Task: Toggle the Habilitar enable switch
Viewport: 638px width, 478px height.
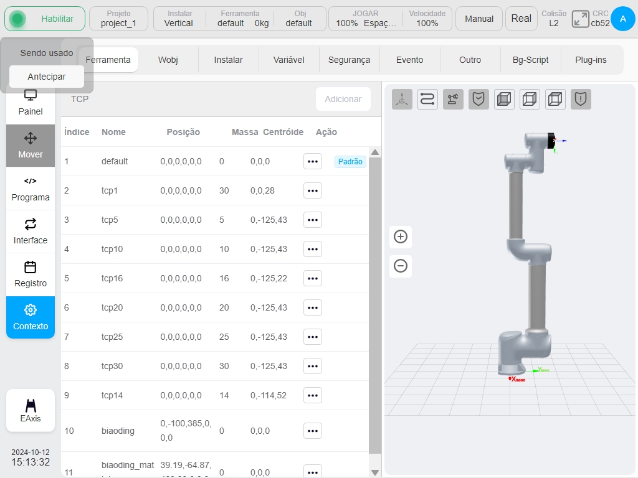Action: (45, 19)
